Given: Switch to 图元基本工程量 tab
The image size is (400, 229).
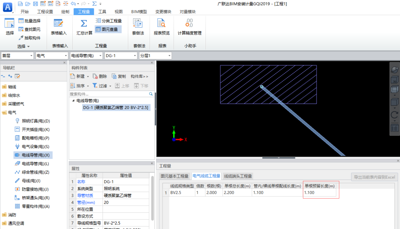Looking at the screenshot, I should (x=175, y=176).
